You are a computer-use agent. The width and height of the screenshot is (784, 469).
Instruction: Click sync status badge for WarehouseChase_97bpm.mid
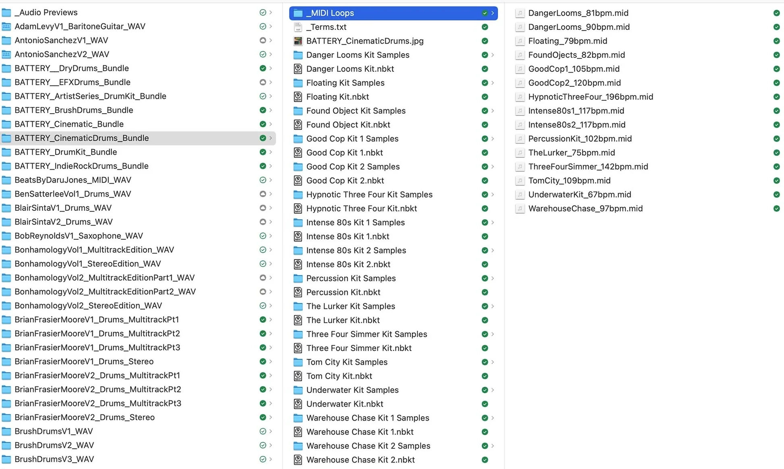pos(776,209)
